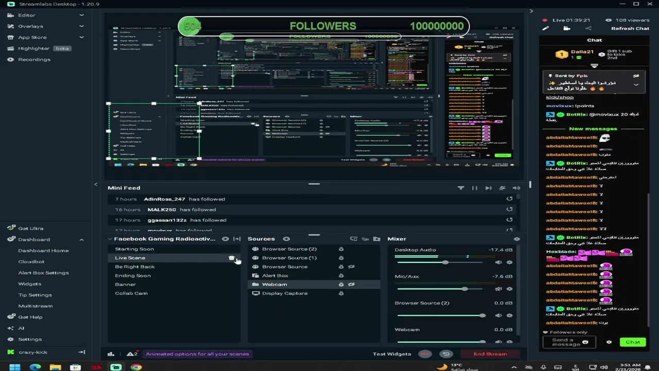
Task: Edit stream info with the pencil icon
Action: (x=546, y=28)
